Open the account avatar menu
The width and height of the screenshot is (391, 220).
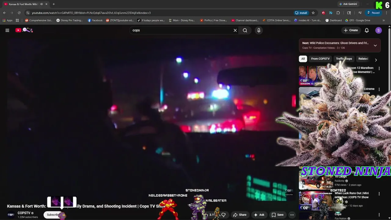(378, 30)
